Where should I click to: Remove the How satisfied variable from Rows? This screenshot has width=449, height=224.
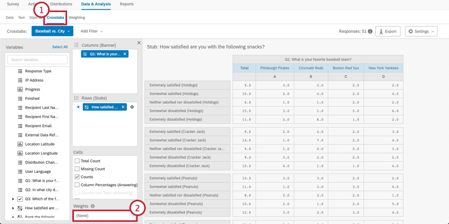coord(123,107)
